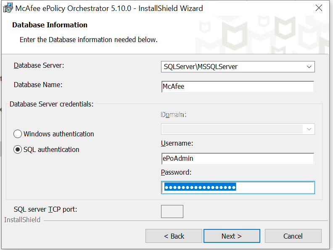Click the "SQL server TCP port:" label
Screen dimensions: 333x250
click(x=45, y=209)
